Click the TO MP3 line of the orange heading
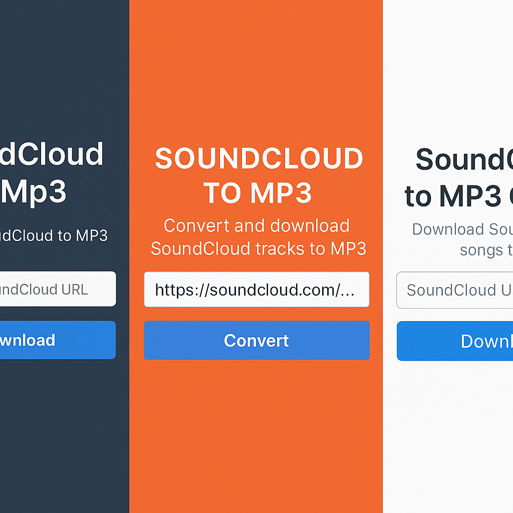 point(258,193)
